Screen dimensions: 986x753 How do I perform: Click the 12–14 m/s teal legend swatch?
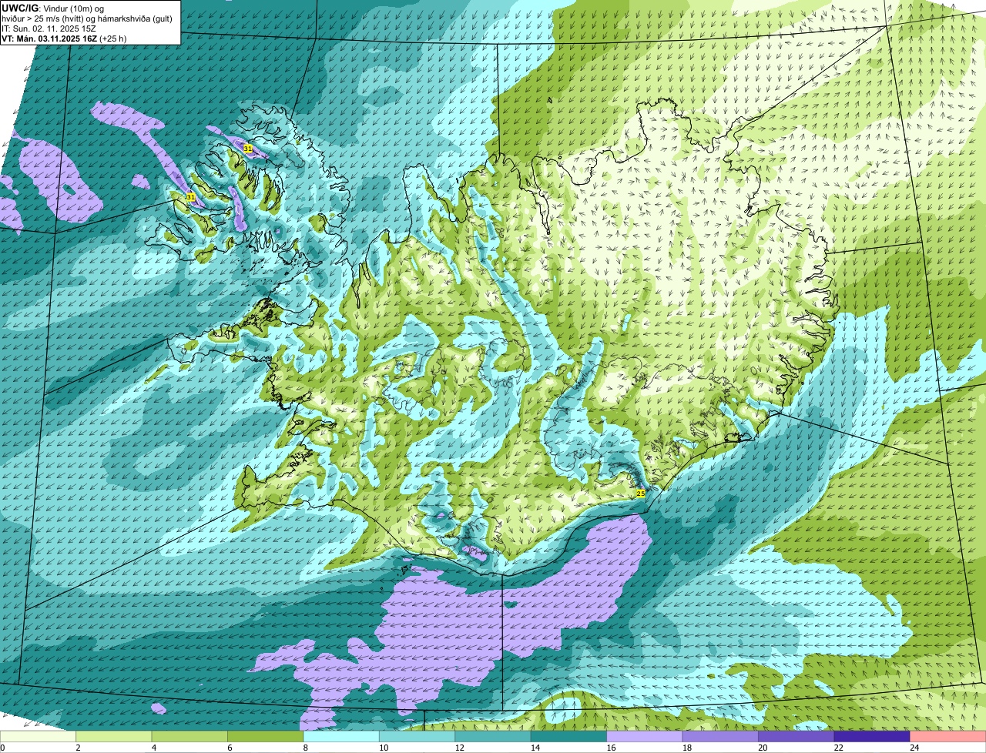coord(493,736)
